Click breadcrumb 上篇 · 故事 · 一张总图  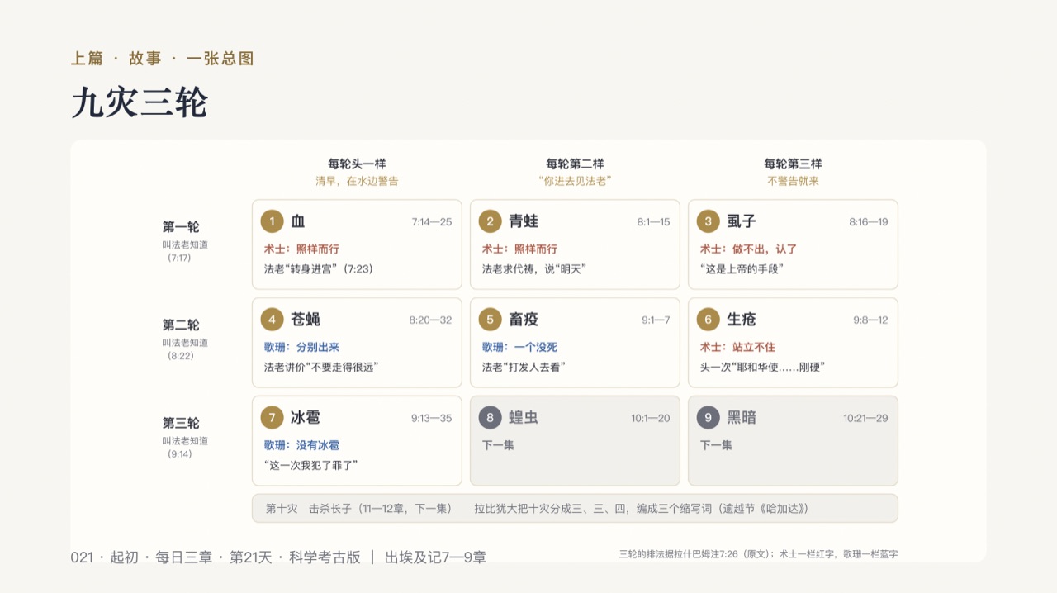tap(163, 59)
